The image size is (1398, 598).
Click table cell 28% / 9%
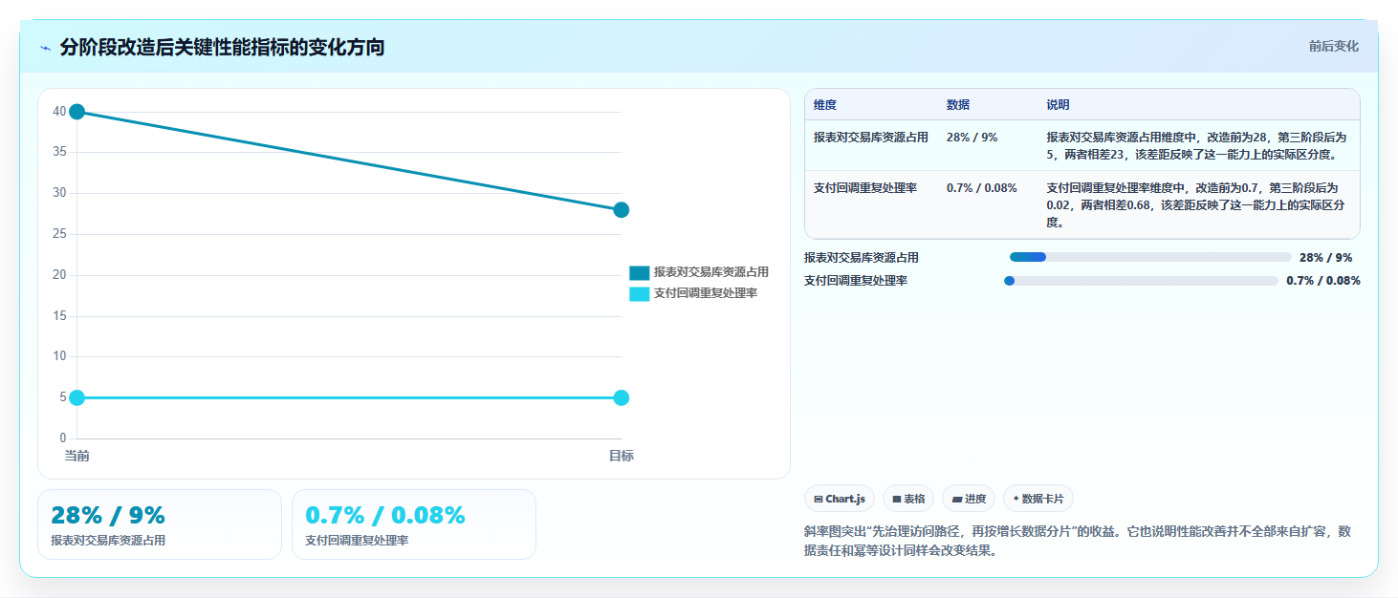pyautogui.click(x=972, y=138)
